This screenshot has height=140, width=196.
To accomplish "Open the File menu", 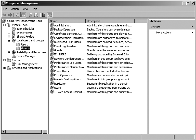I will [x=5, y=9].
